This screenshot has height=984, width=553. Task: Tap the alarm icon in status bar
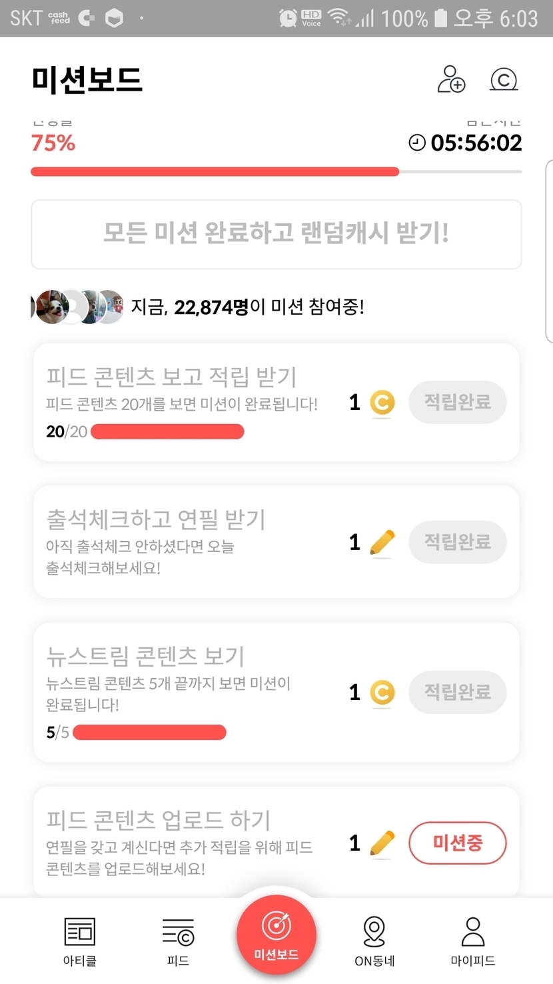[288, 18]
